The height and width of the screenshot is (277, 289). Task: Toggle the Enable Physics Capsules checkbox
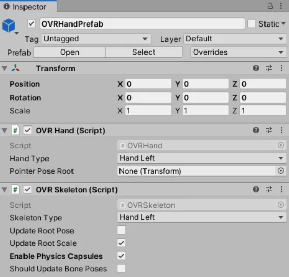pos(122,256)
